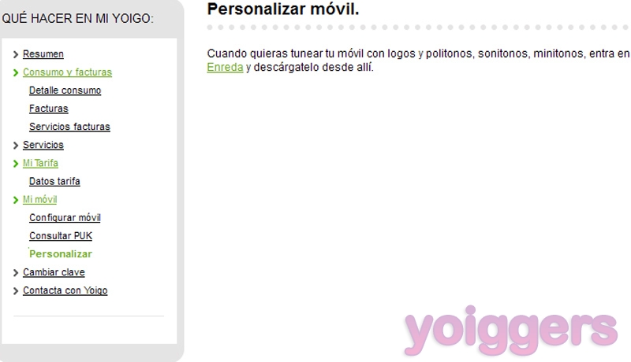Viewport: 631px width, 362px height.
Task: Click the arrow icon beside Servicios
Action: click(x=16, y=146)
